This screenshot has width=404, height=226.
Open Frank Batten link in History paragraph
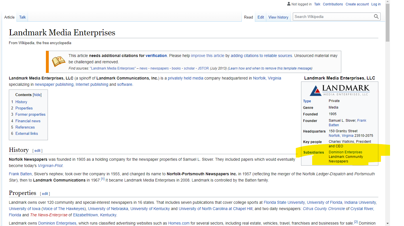[20, 174]
